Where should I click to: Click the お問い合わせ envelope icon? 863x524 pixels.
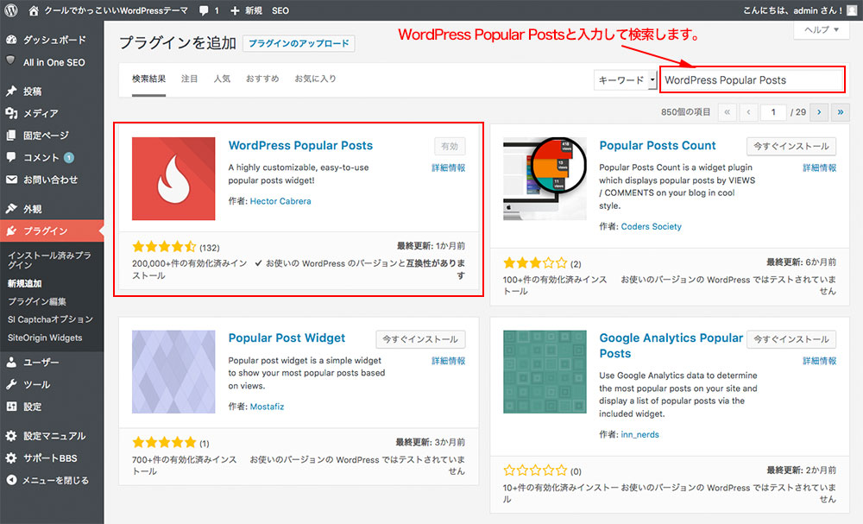click(11, 180)
